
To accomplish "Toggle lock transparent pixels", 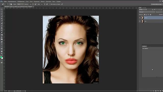I will [145, 15].
